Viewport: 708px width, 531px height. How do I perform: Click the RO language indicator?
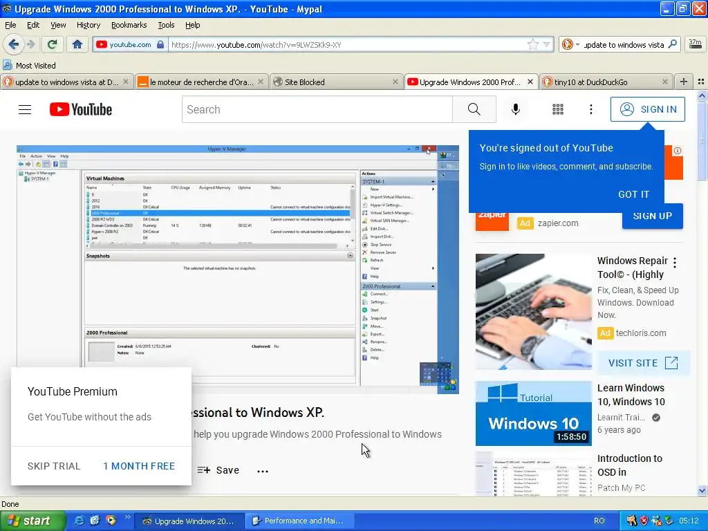[x=599, y=521]
